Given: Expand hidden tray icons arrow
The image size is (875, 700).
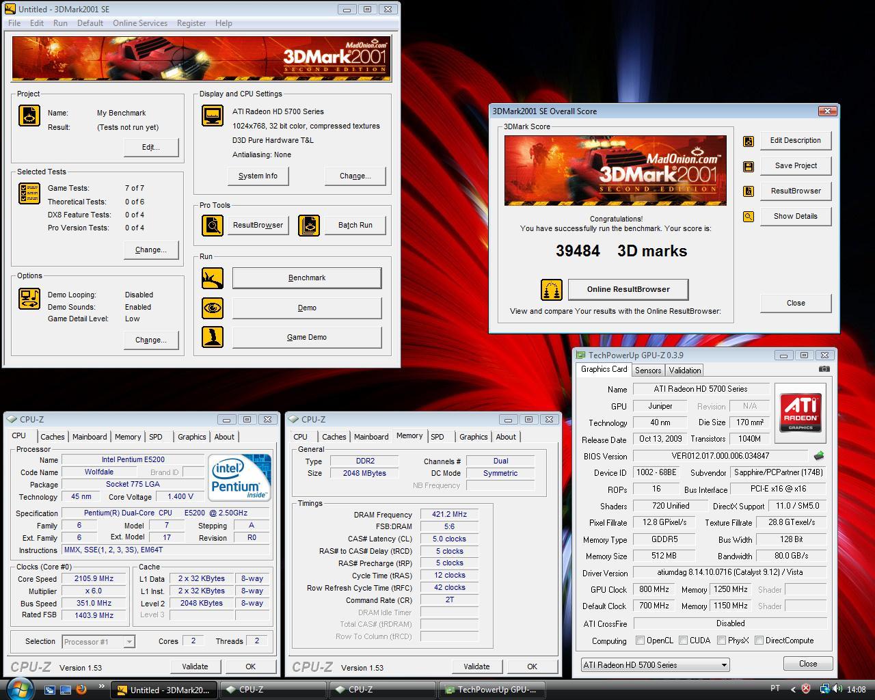Looking at the screenshot, I should click(793, 689).
